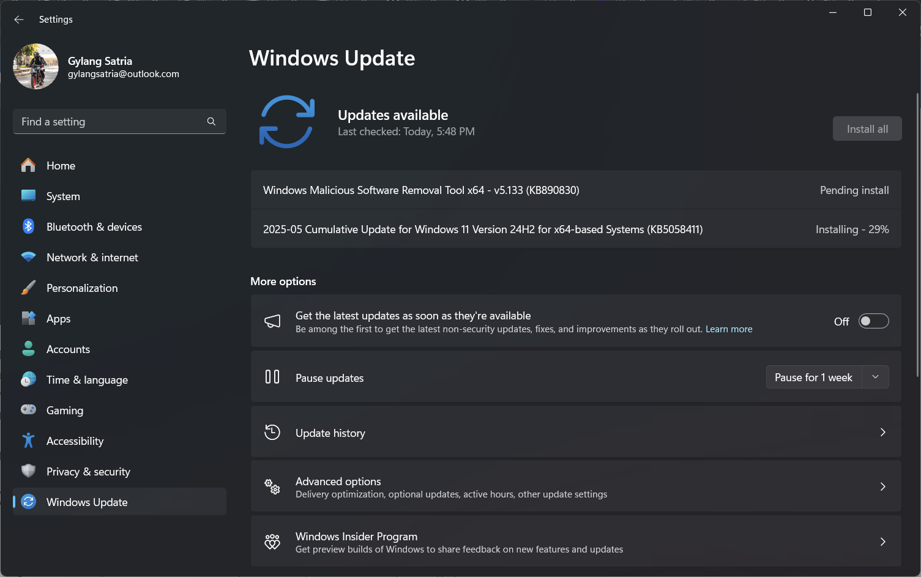Screen dimensions: 921x577
Task: Click the pause icon beside Pause updates
Action: [x=272, y=377]
